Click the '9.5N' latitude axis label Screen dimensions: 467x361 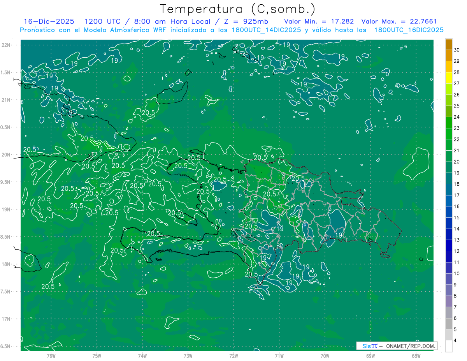coord(5,182)
